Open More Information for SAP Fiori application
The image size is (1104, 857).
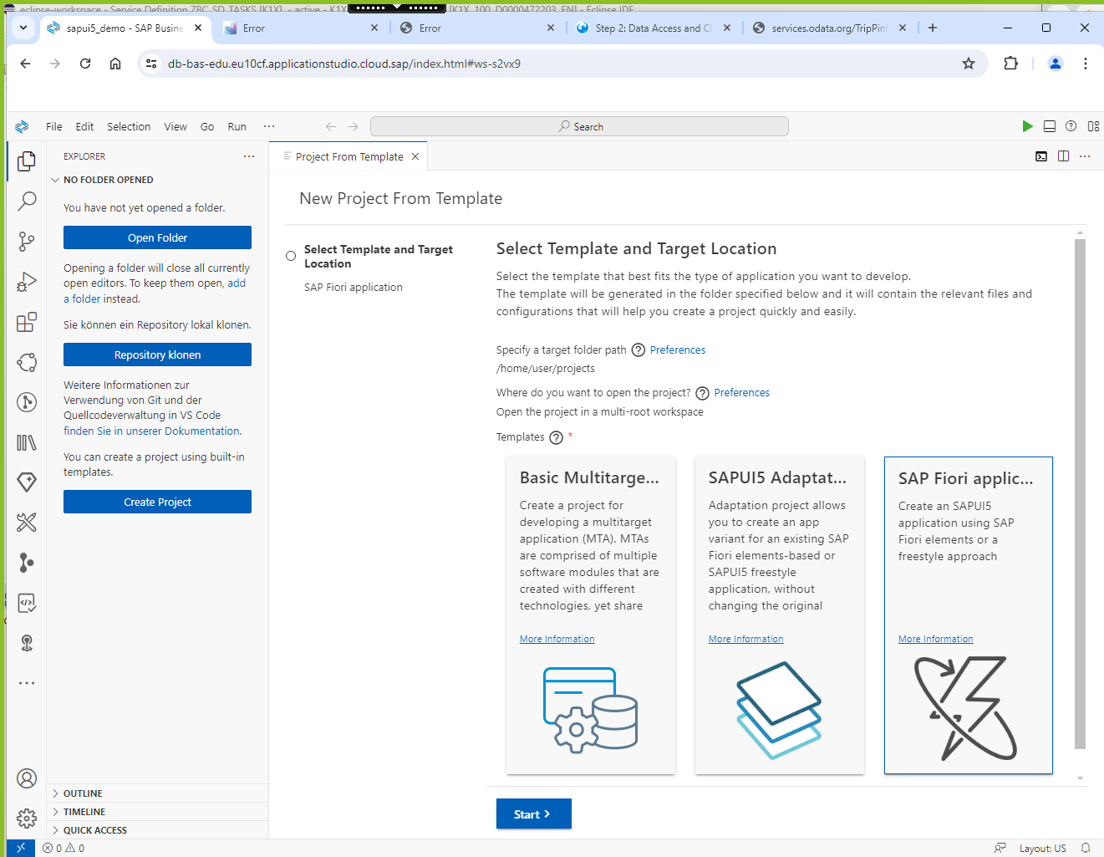coord(936,639)
